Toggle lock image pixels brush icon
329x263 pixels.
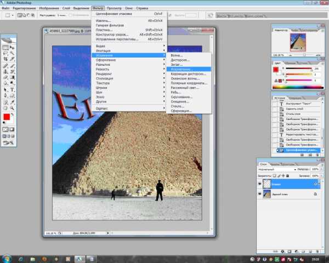[x=279, y=176]
